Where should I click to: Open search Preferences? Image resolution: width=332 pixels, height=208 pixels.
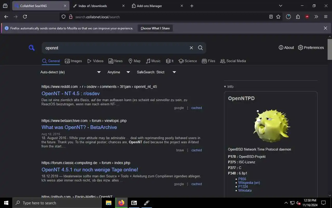coord(311,48)
